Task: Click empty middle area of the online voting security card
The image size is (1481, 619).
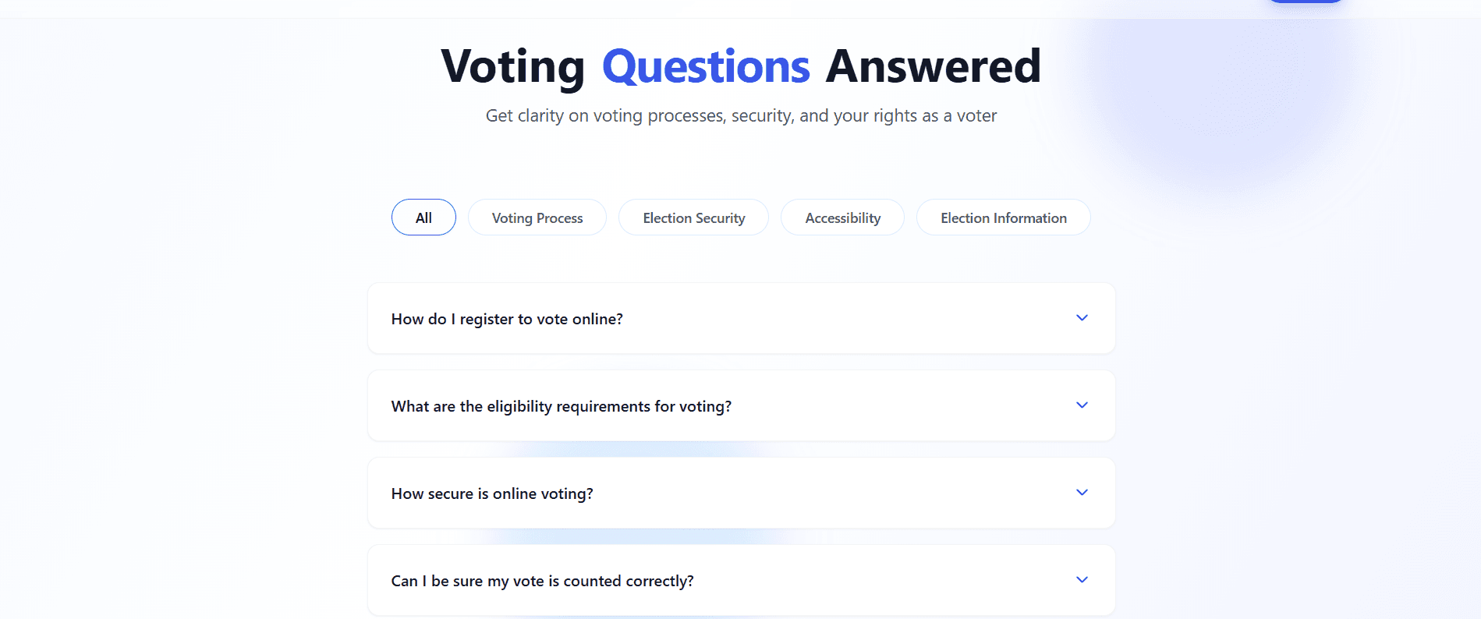Action: click(x=819, y=493)
